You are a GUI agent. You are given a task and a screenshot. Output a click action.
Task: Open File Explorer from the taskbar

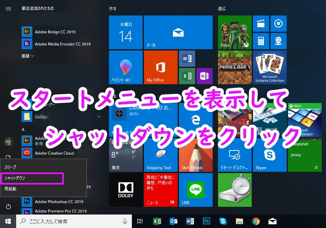point(239,221)
